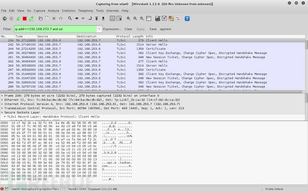Screen dimensions: 308x193
Task: Open the capture interfaces list icon
Action: coord(4,19)
